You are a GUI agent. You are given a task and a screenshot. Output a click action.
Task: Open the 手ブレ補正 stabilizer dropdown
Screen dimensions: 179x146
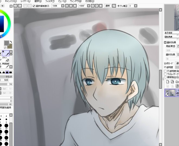(136, 6)
